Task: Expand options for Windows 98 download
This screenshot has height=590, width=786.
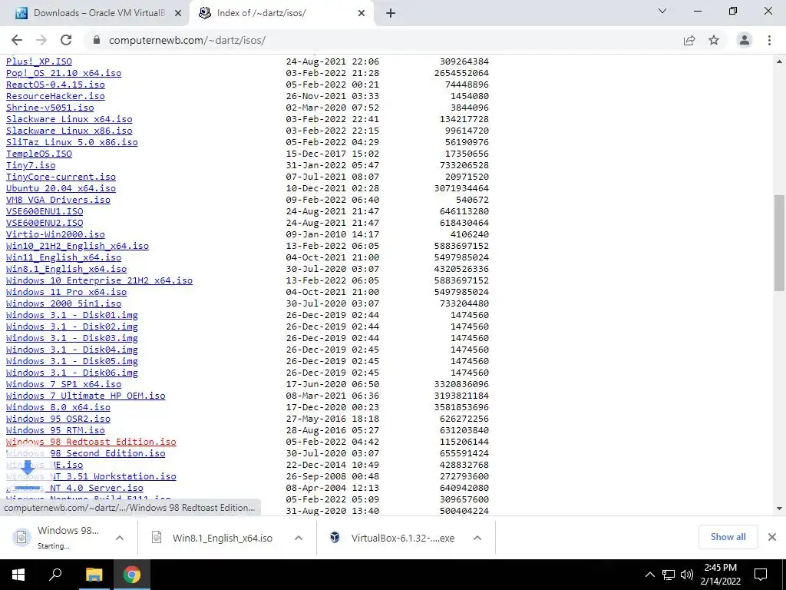Action: [x=119, y=538]
